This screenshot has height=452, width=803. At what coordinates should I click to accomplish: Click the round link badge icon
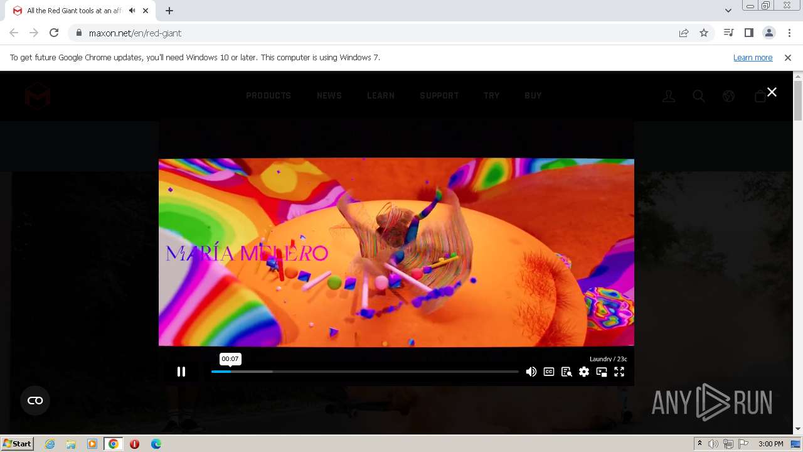(35, 401)
